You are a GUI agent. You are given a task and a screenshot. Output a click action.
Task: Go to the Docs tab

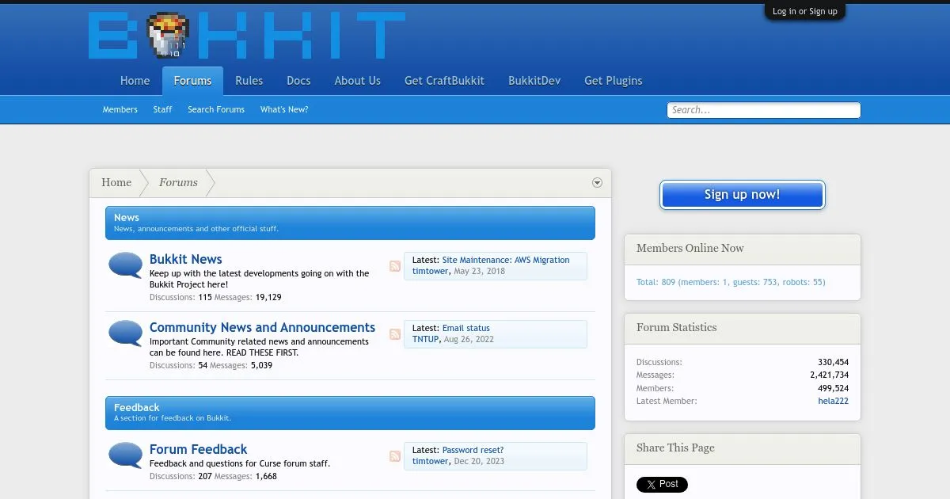click(x=298, y=81)
